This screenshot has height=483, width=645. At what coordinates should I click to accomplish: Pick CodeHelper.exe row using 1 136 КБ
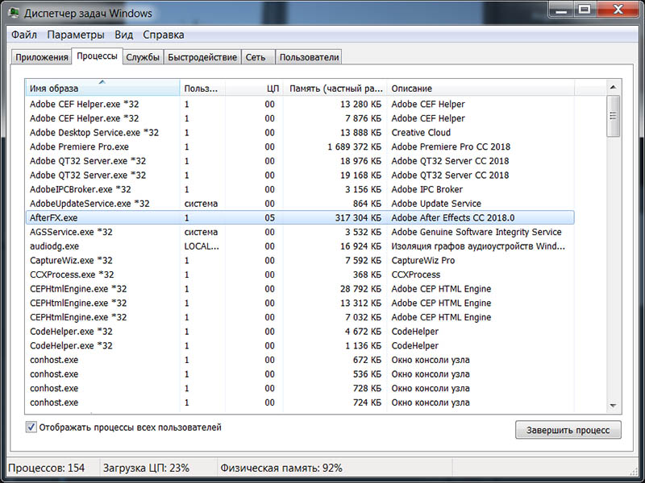point(300,345)
